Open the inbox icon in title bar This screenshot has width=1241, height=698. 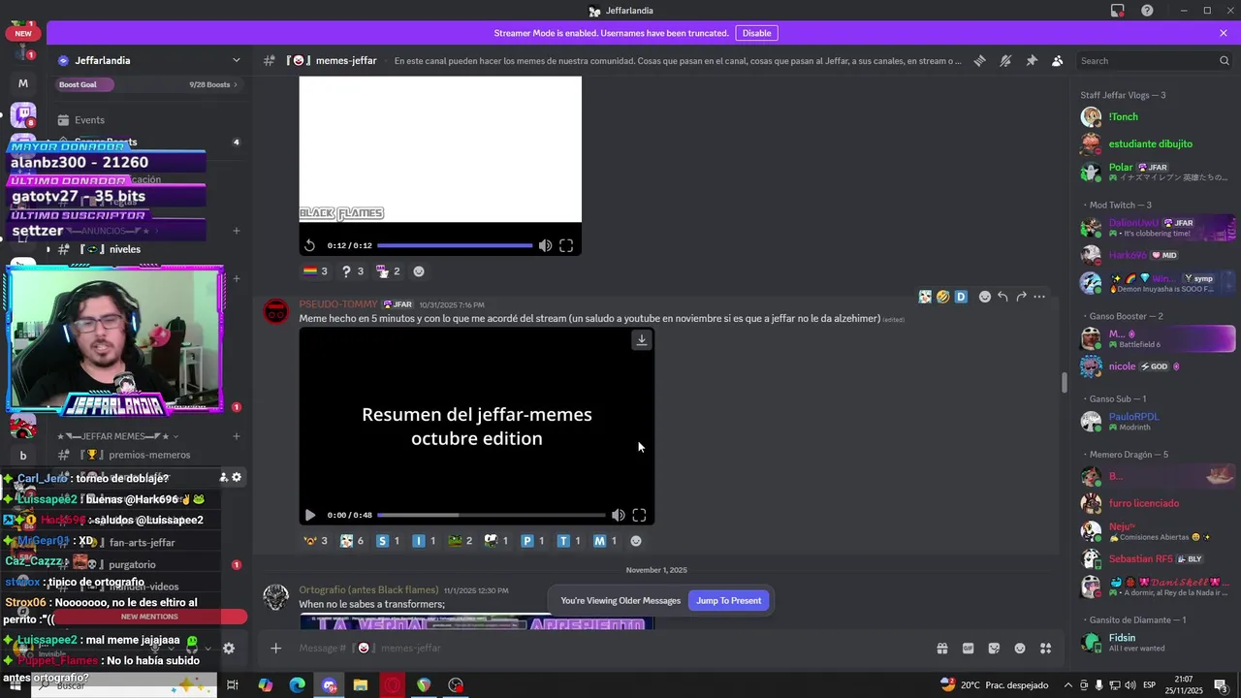(1117, 11)
